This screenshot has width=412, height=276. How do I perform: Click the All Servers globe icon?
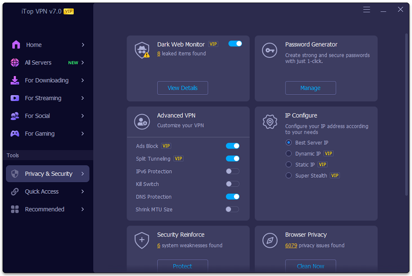pyautogui.click(x=15, y=62)
